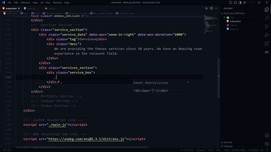Viewport: 271px width, 152px height.
Task: Open the Explorer panel ellipsis menu
Action: tap(259, 8)
